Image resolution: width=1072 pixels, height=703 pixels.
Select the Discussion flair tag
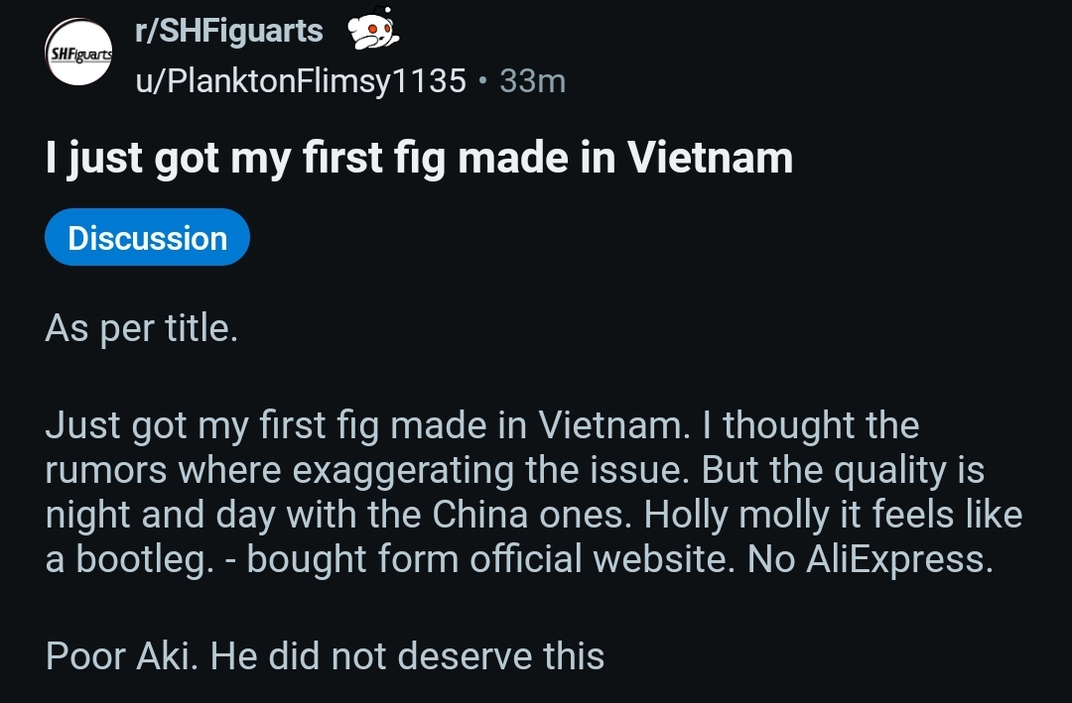click(x=147, y=238)
